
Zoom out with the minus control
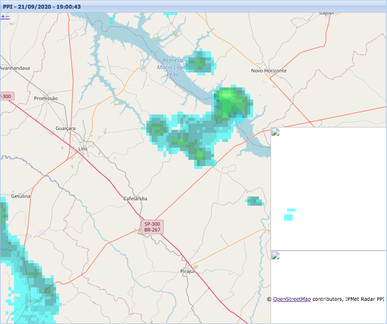click(x=8, y=16)
